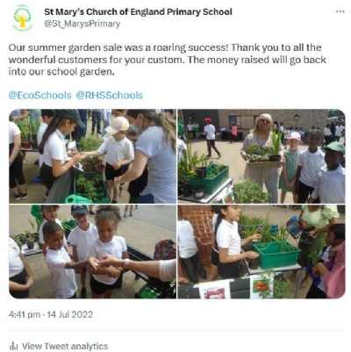The width and height of the screenshot is (351, 352).
Task: Click the 14 Jul 2022 date
Action: pyautogui.click(x=70, y=315)
